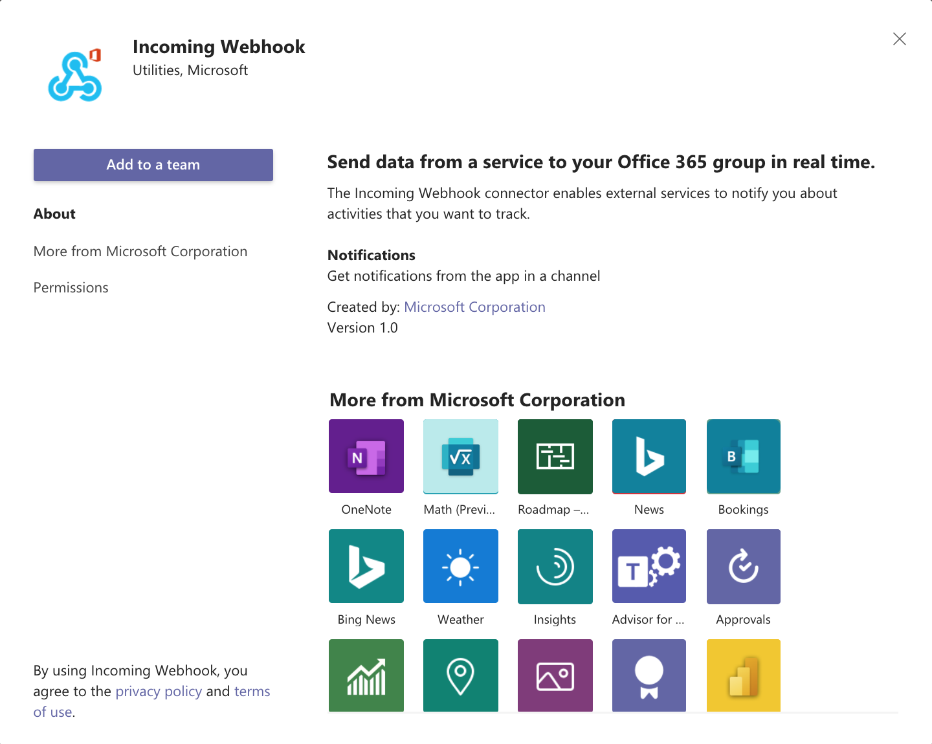Image resolution: width=932 pixels, height=744 pixels.
Task: Select the About section
Action: click(54, 214)
